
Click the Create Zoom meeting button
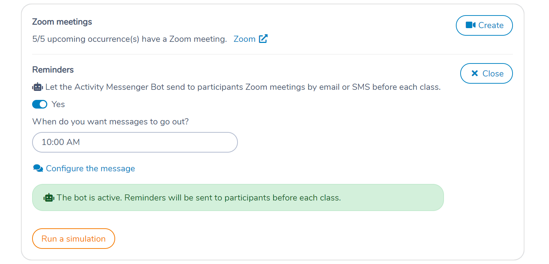tap(484, 25)
